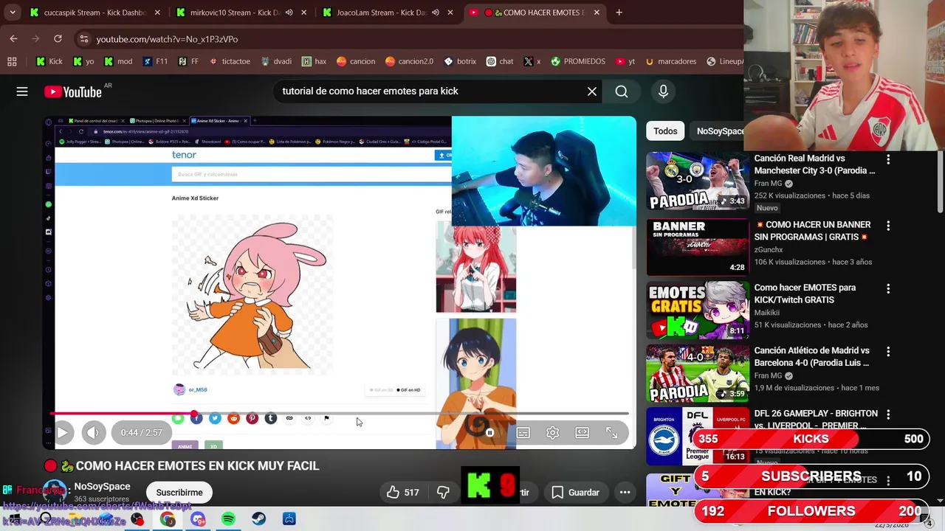Go back with the browser back arrow
The width and height of the screenshot is (945, 531).
tap(13, 38)
